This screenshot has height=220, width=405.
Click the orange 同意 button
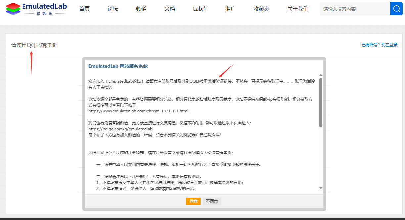pyautogui.click(x=193, y=201)
